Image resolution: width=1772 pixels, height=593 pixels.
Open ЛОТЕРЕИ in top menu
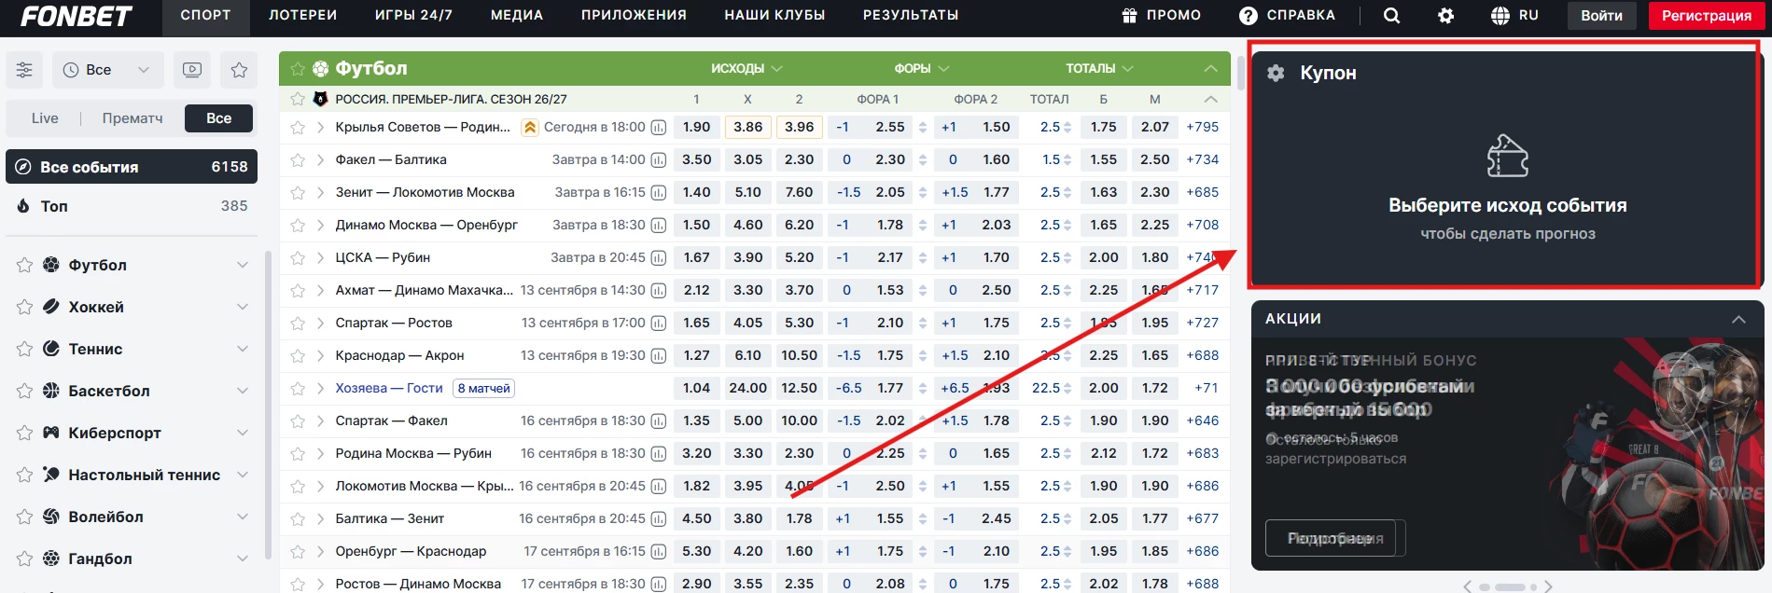302,16
